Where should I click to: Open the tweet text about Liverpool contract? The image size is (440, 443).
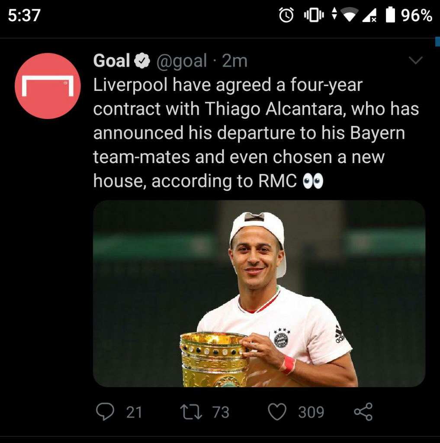(x=255, y=133)
